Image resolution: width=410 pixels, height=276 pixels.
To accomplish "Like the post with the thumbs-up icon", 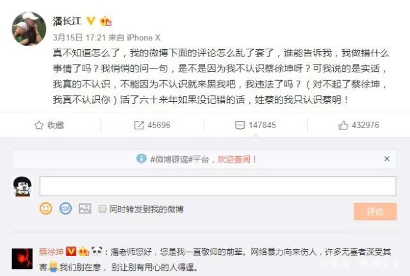I will 343,126.
